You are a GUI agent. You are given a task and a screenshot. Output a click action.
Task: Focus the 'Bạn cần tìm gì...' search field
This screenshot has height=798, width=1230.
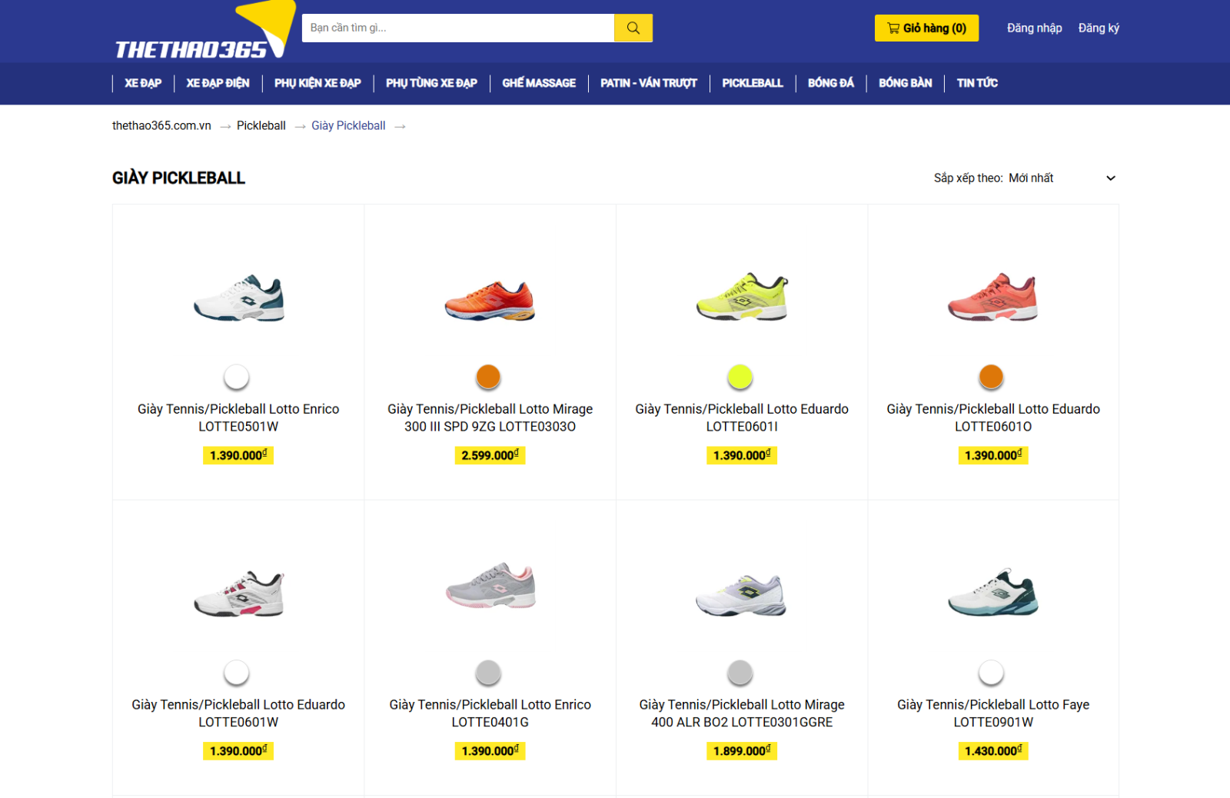[458, 28]
